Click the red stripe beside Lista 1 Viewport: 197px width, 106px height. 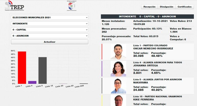tap(102, 52)
